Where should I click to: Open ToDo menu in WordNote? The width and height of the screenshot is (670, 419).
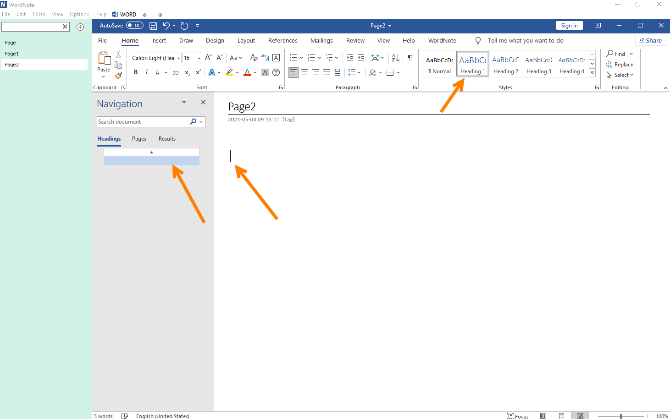click(39, 14)
